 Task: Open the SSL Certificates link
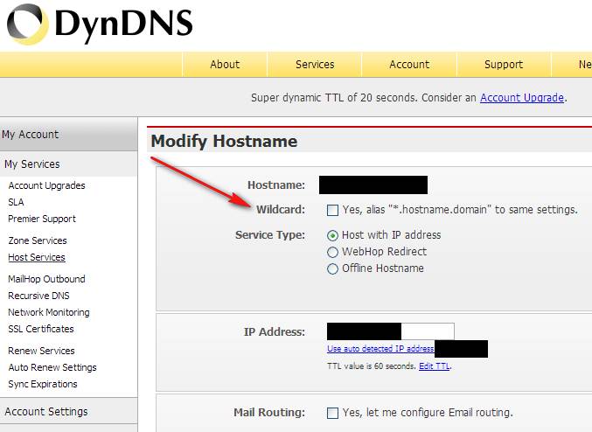(x=41, y=329)
